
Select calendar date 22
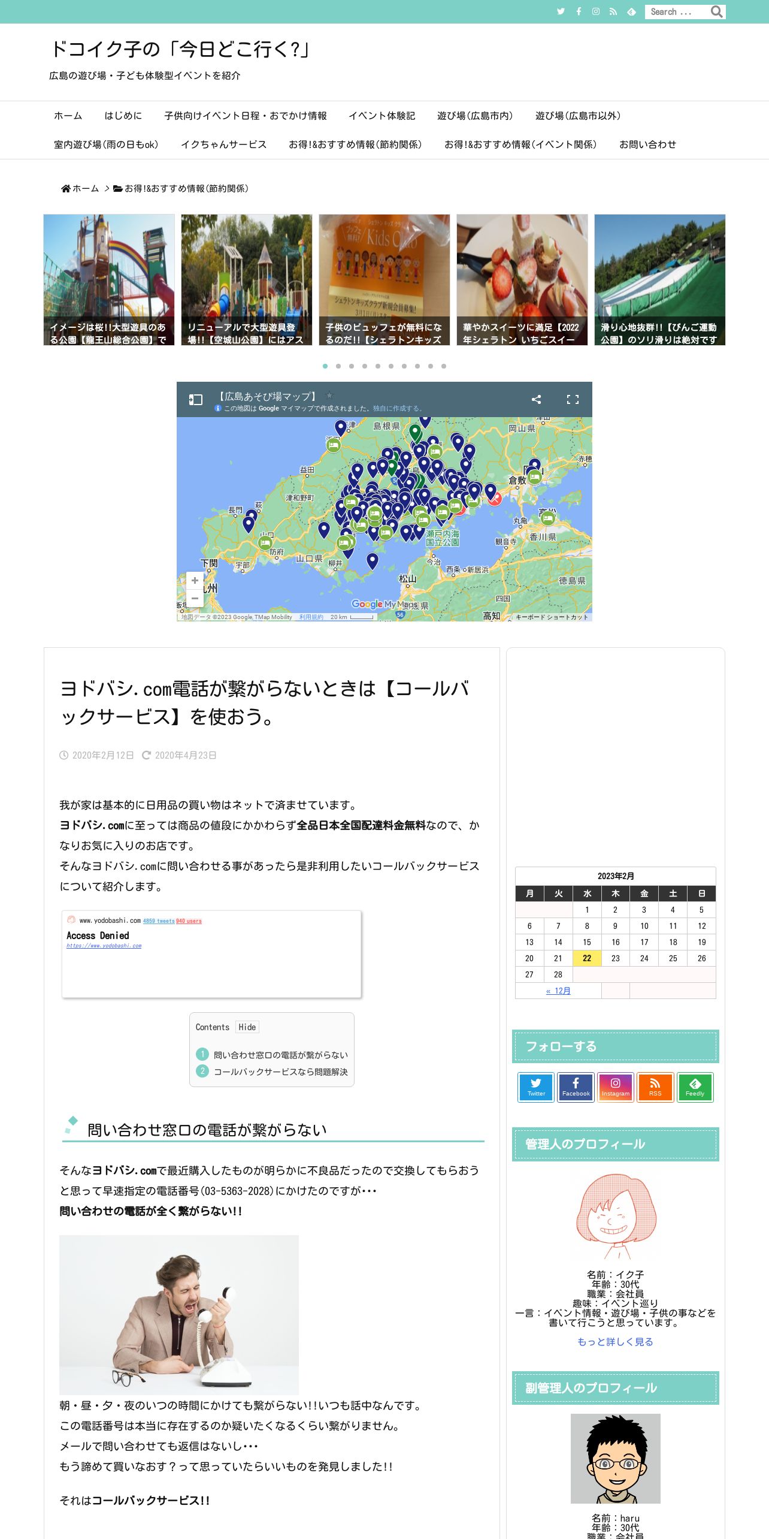coord(587,958)
